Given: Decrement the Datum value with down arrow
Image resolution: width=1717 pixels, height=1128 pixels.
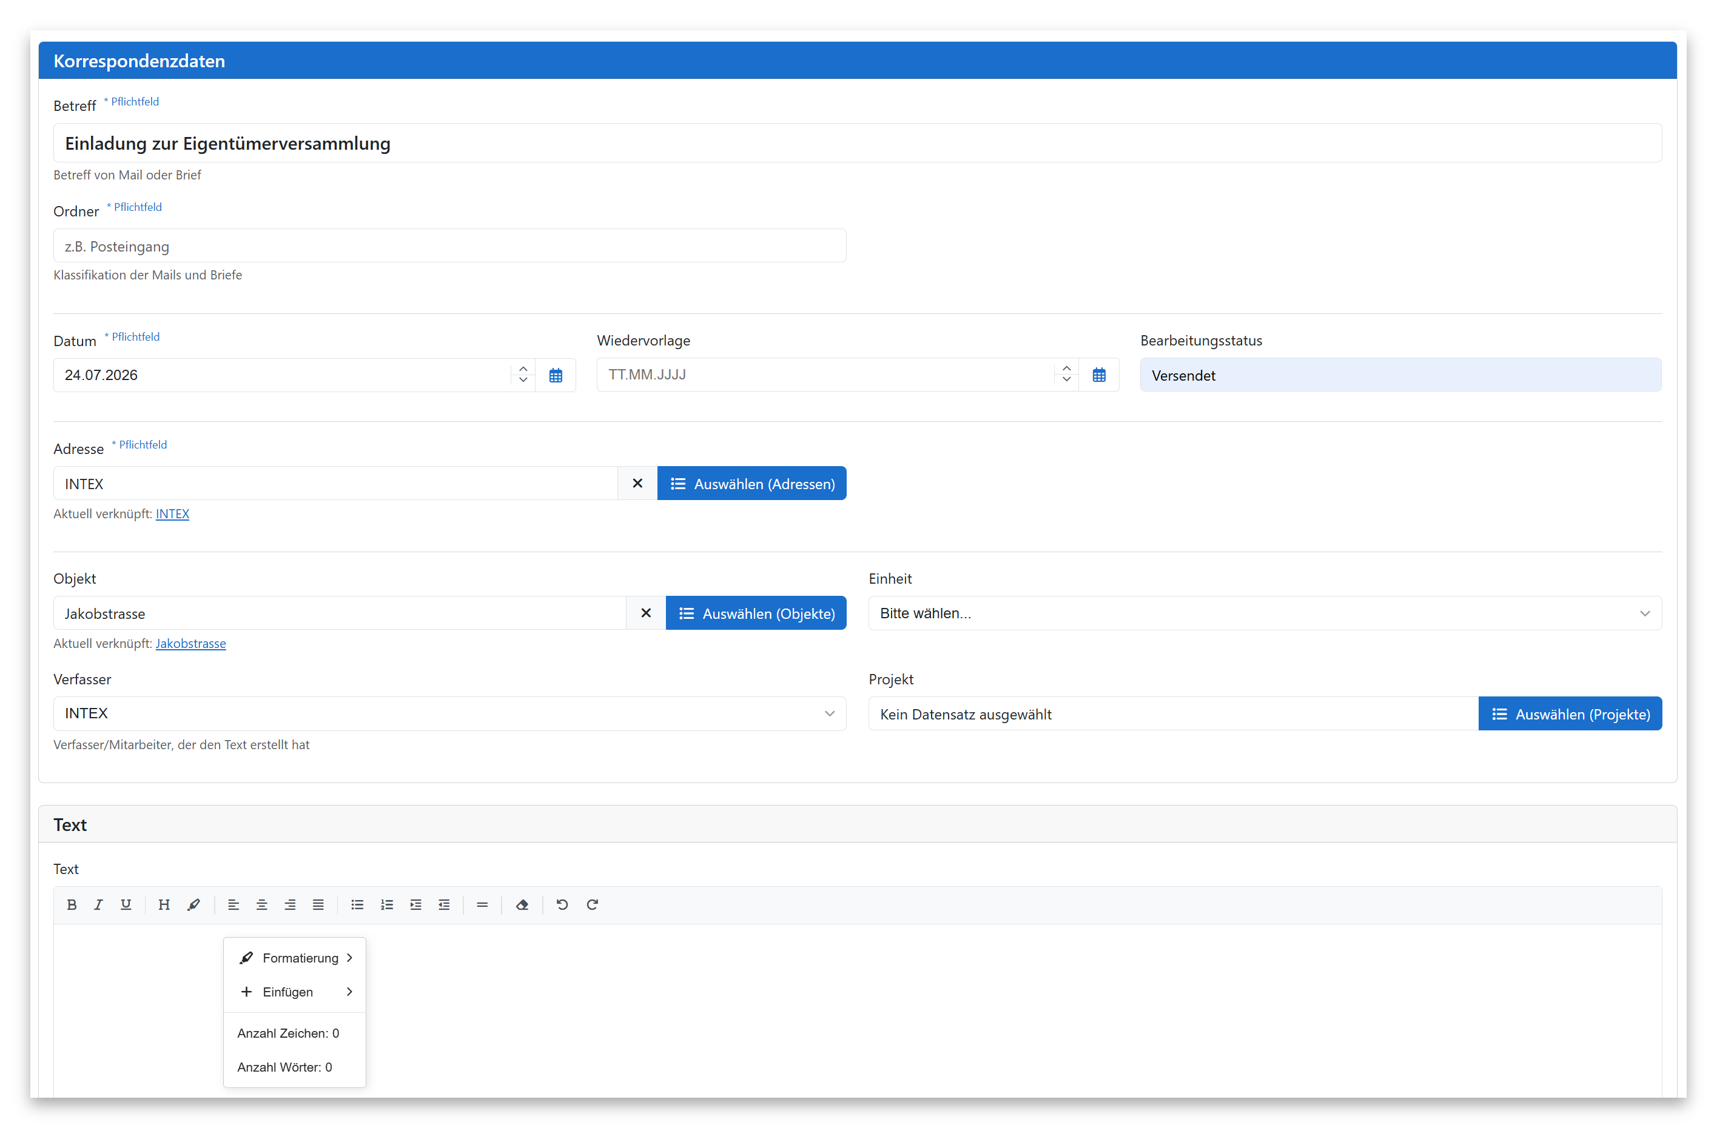Looking at the screenshot, I should 523,381.
